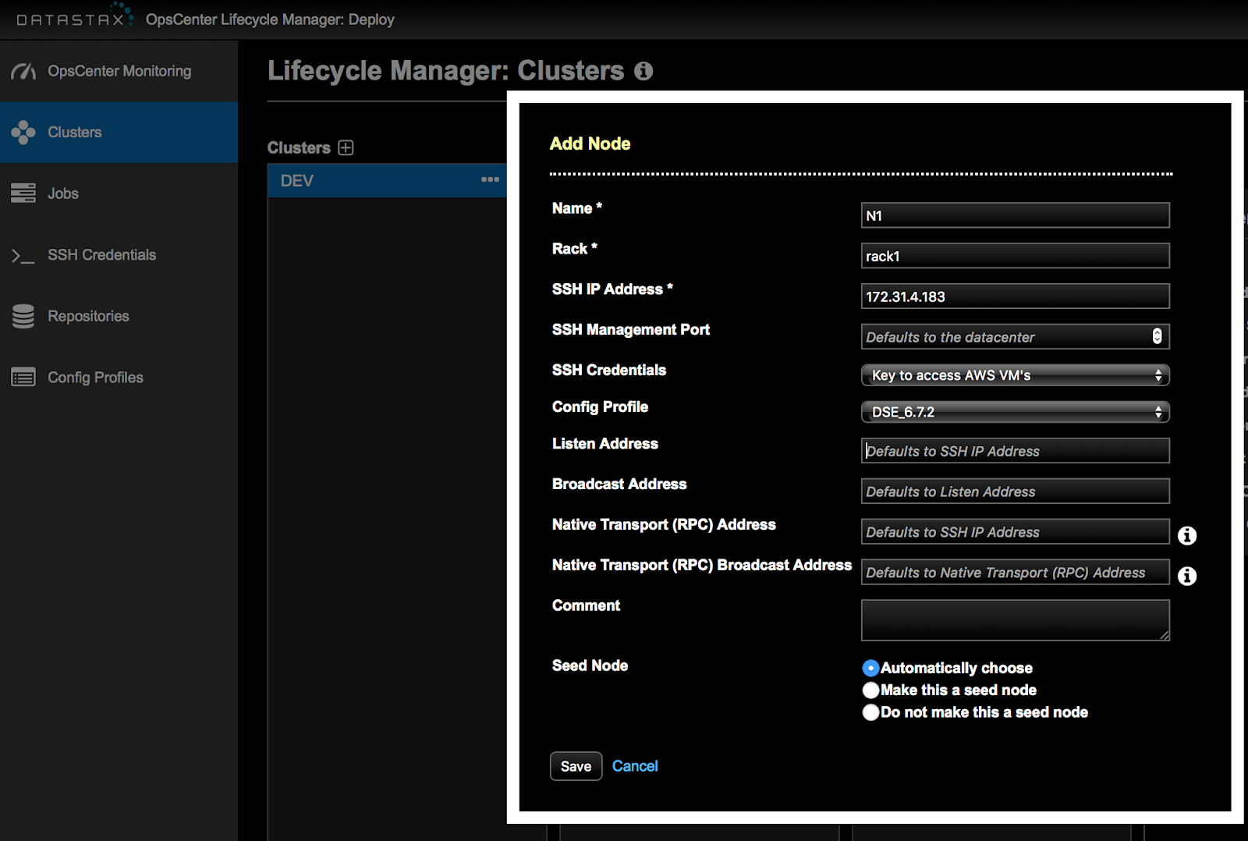Open the DEV cluster ellipsis menu

[x=490, y=179]
